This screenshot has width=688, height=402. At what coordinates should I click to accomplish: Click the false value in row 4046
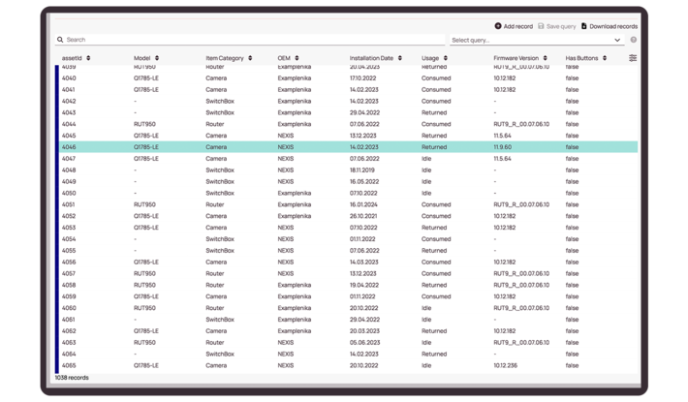[x=572, y=147]
